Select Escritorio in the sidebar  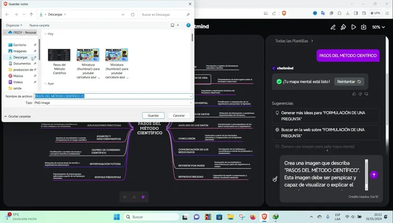(20, 45)
